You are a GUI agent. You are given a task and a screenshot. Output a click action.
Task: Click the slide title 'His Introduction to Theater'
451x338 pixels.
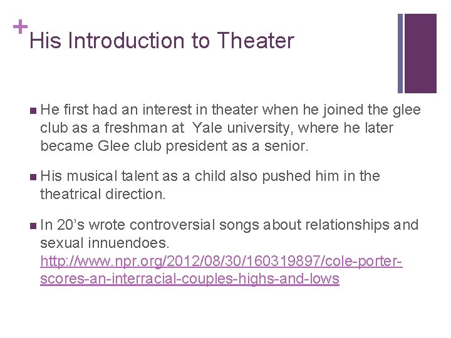[x=161, y=41]
